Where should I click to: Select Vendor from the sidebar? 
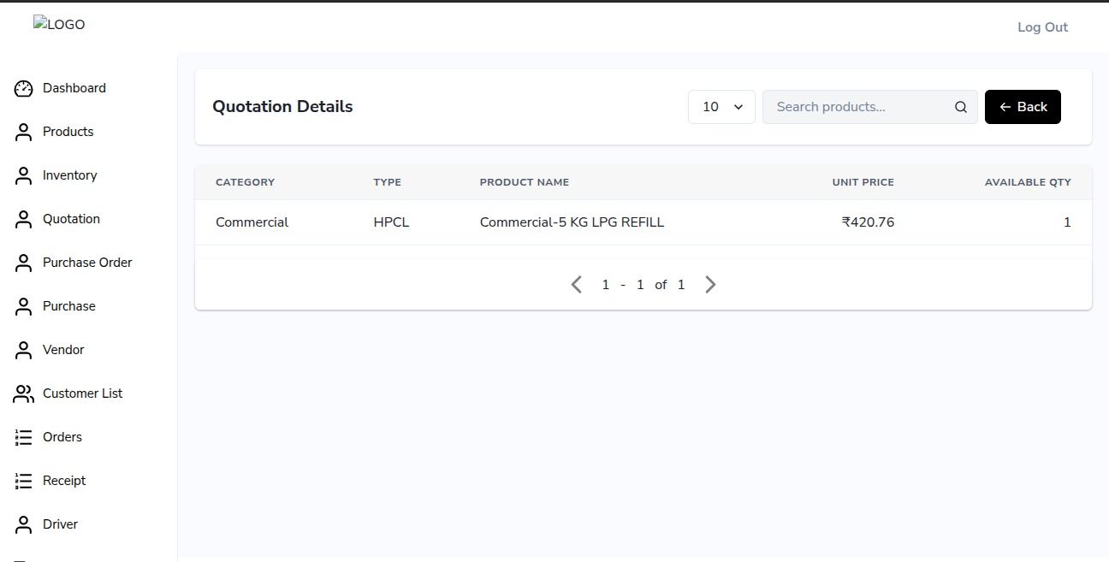[63, 350]
